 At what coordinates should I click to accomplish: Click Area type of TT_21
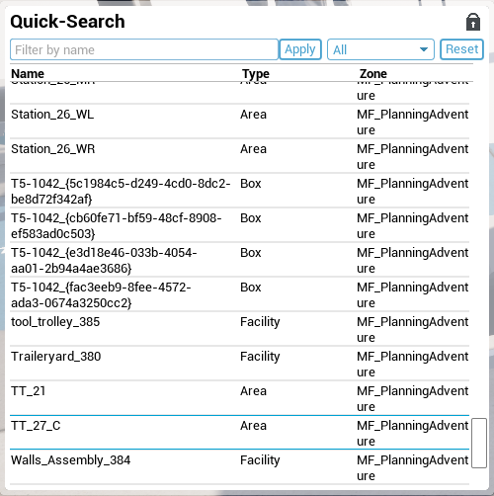(x=253, y=391)
